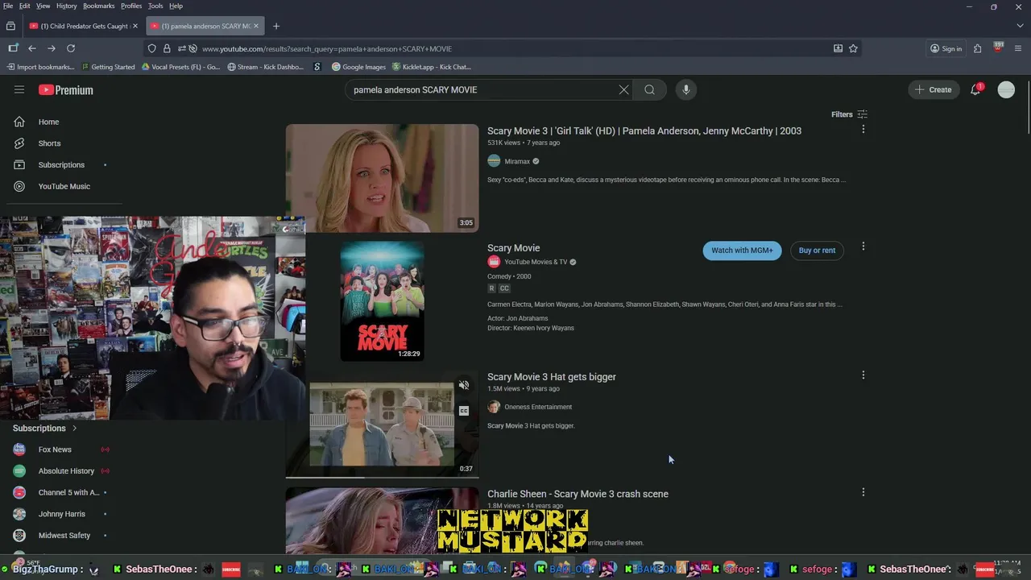1031x580 pixels.
Task: Open the Oneness Entertainment channel link
Action: tap(538, 407)
